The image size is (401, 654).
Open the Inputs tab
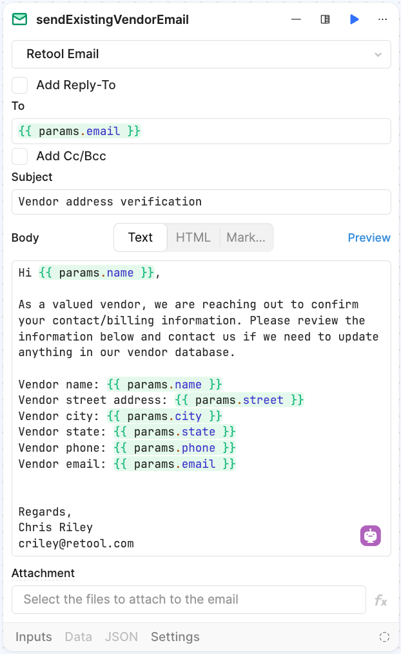pos(34,637)
